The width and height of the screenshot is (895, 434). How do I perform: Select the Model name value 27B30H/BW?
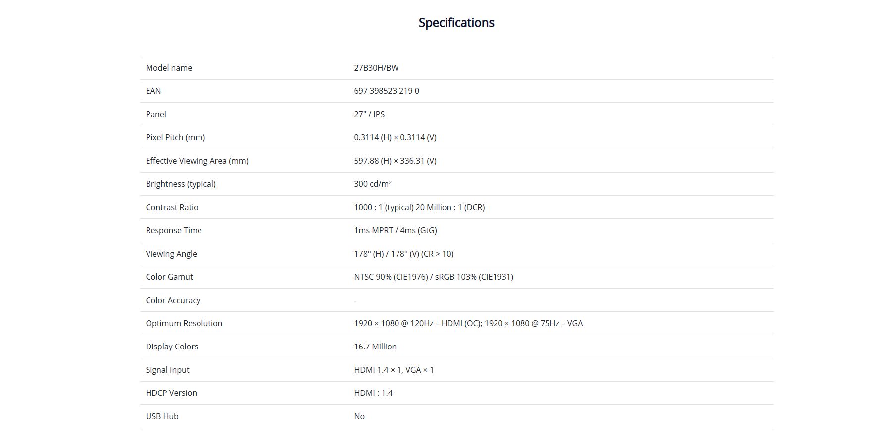376,68
